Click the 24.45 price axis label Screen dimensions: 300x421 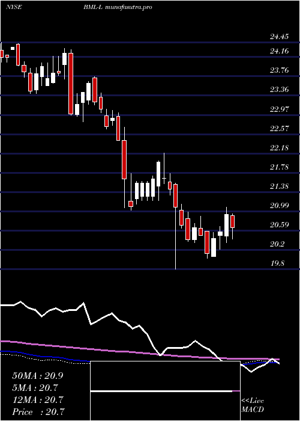tap(279, 37)
